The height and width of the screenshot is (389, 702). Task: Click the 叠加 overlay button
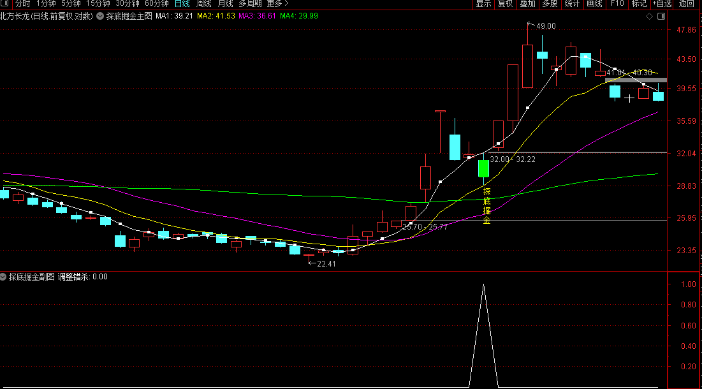coord(527,4)
